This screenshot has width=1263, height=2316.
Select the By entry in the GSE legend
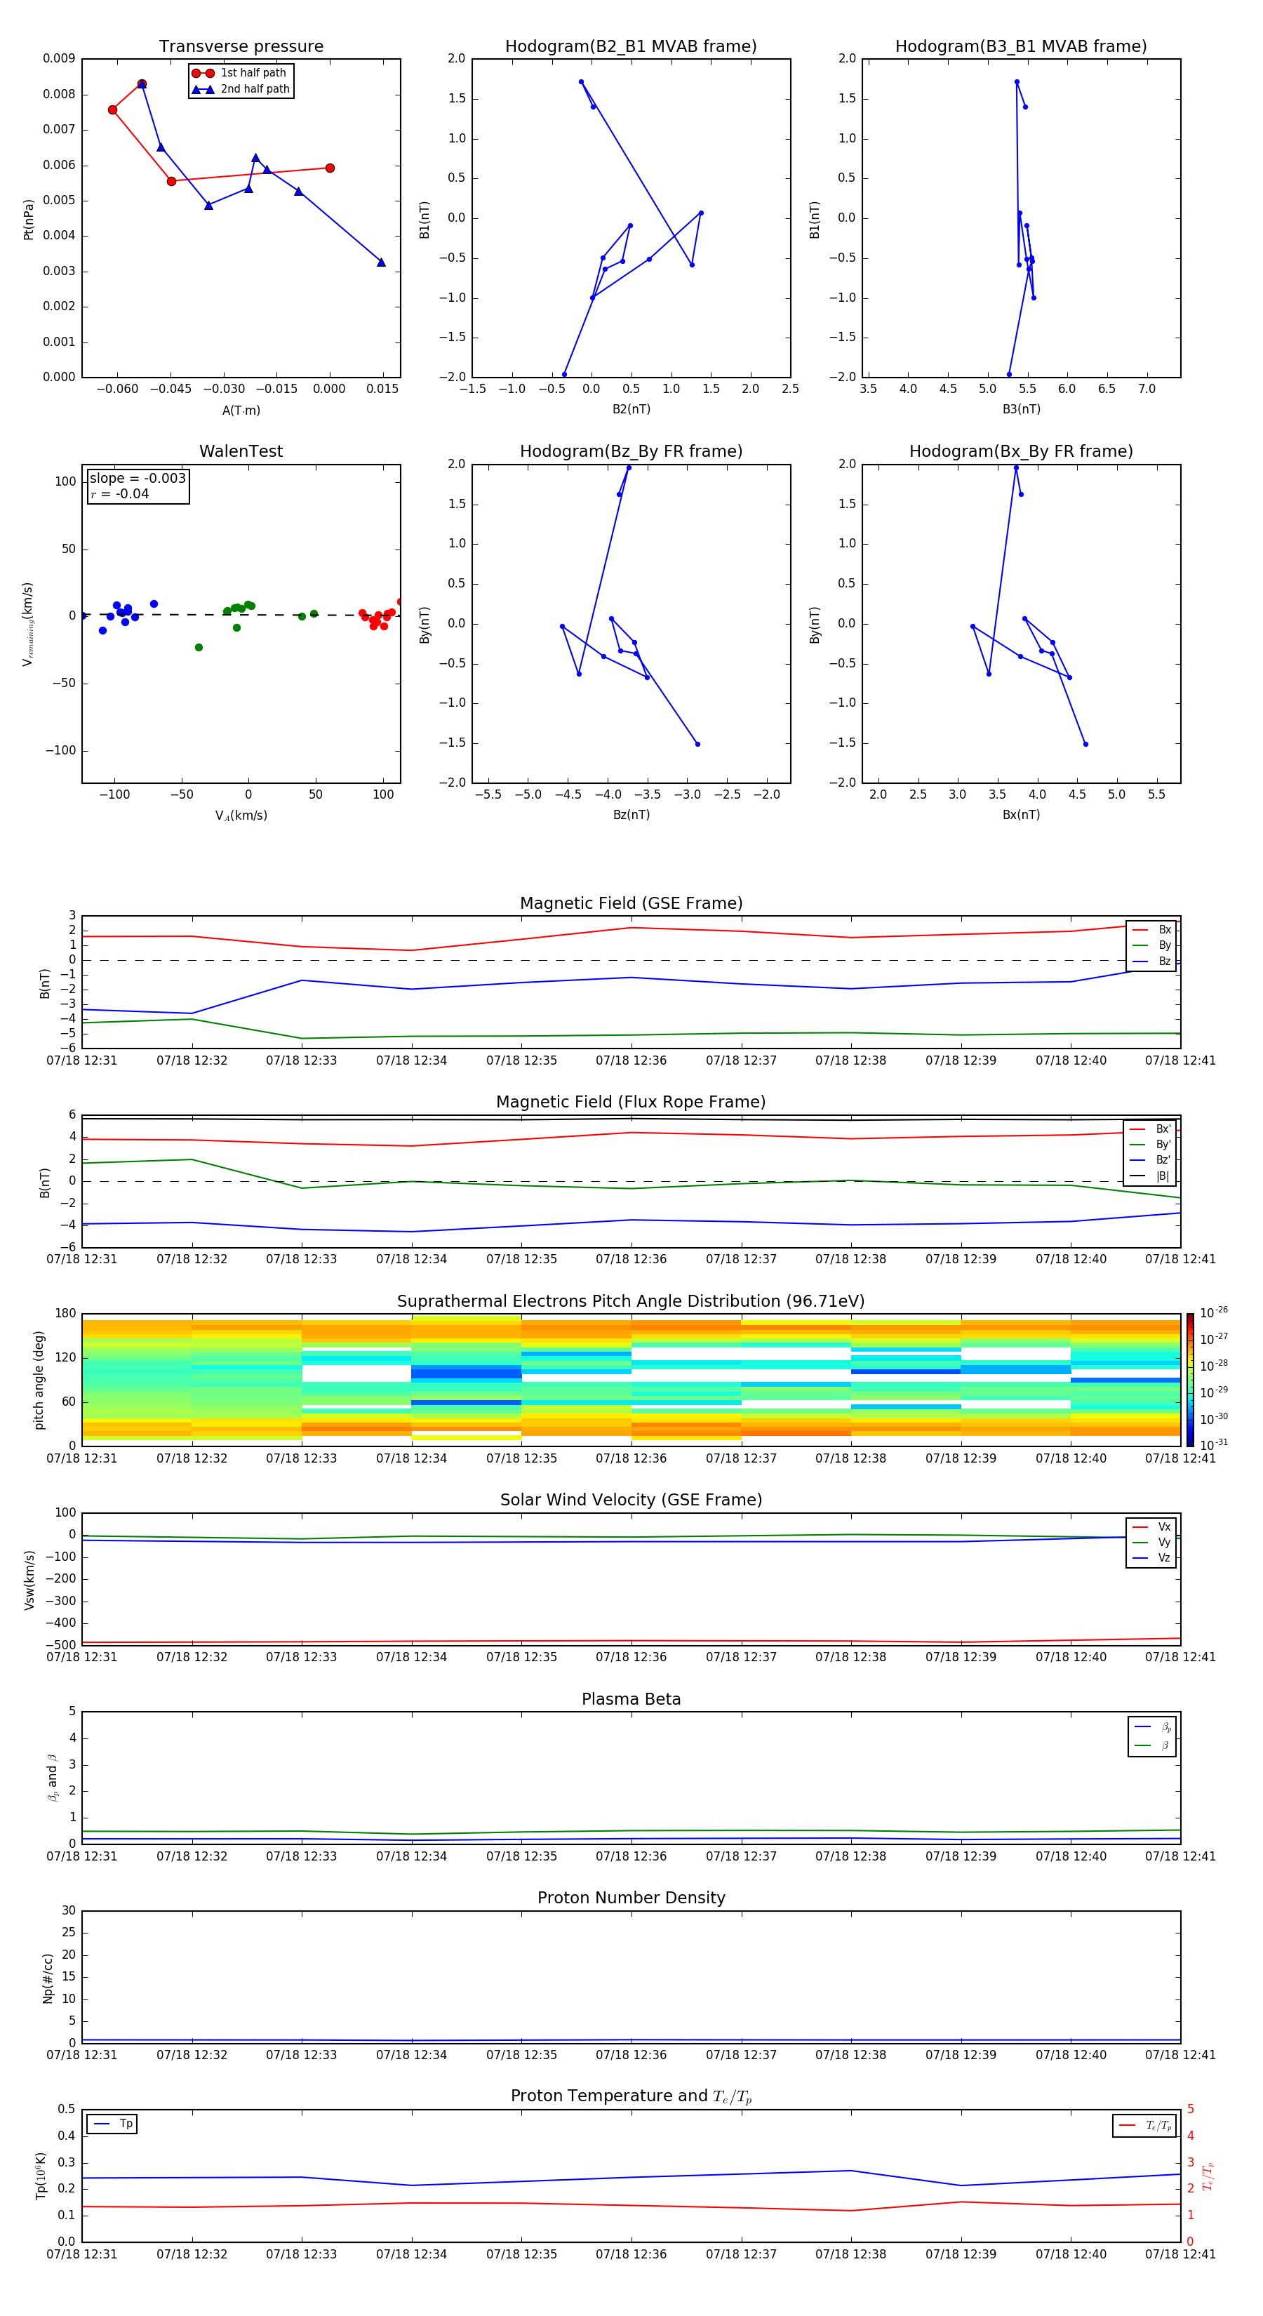click(1151, 945)
